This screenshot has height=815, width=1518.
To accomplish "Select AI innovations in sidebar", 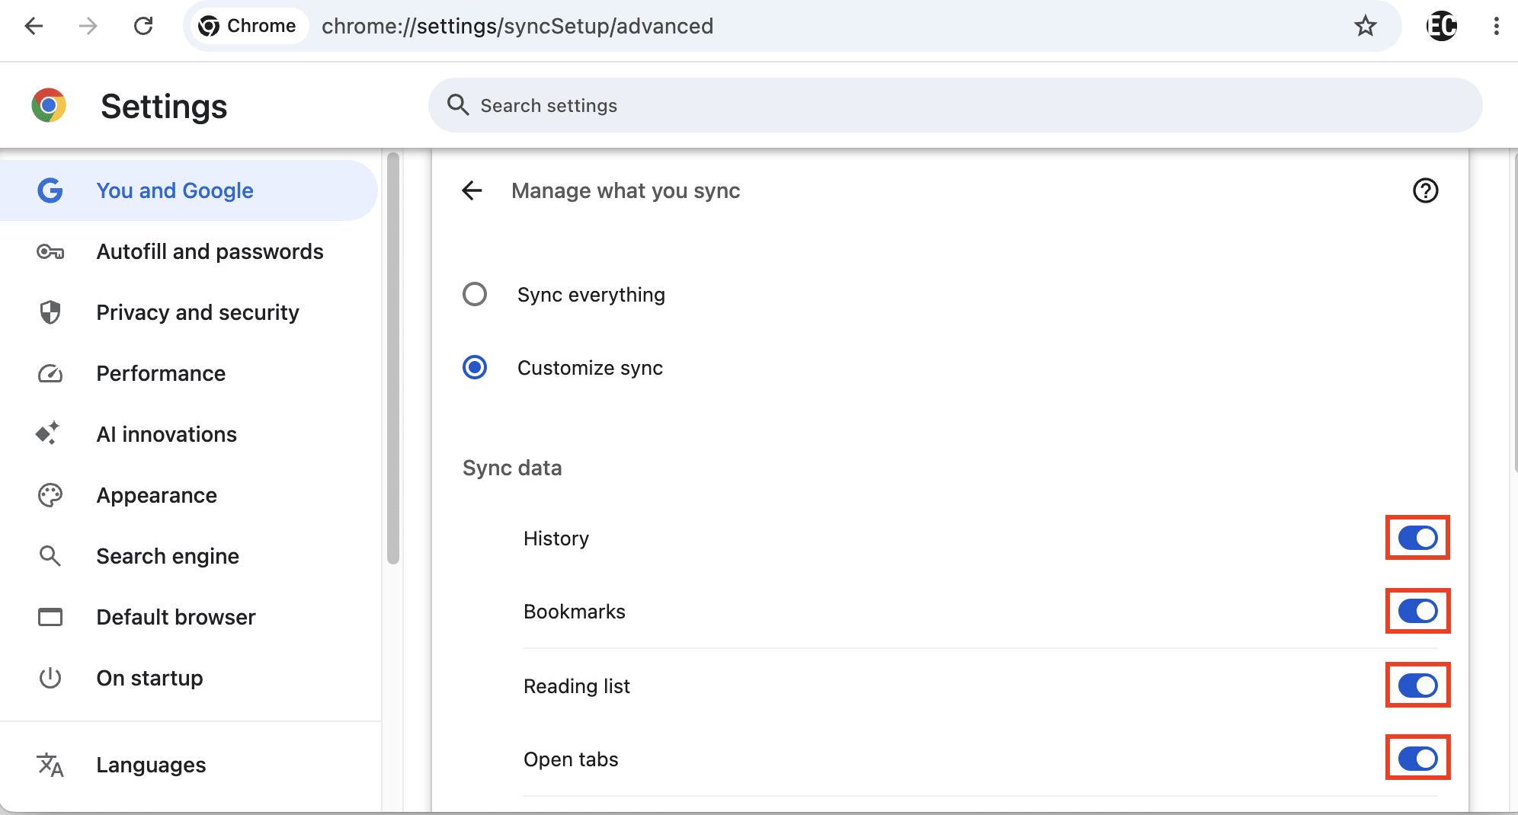I will coord(189,434).
